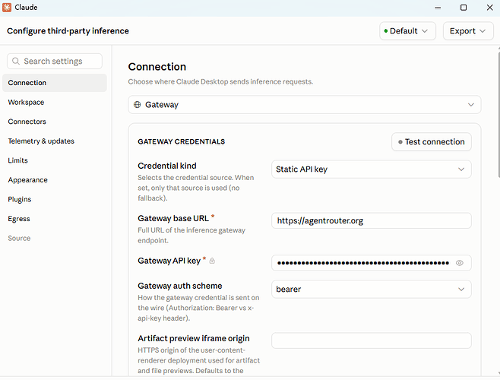This screenshot has height=380, width=500.
Task: Open the Credential kind Static API key dropdown
Action: (x=371, y=169)
